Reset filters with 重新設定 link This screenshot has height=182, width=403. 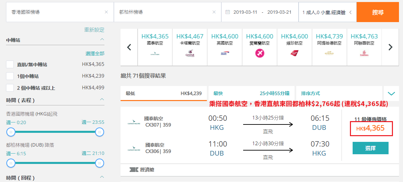click(94, 30)
